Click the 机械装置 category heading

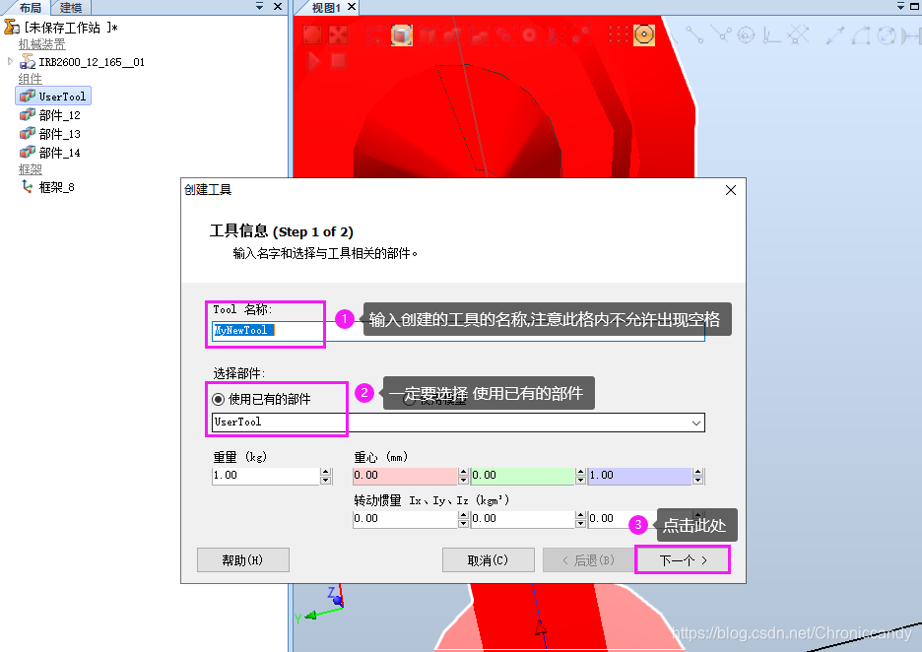click(41, 44)
